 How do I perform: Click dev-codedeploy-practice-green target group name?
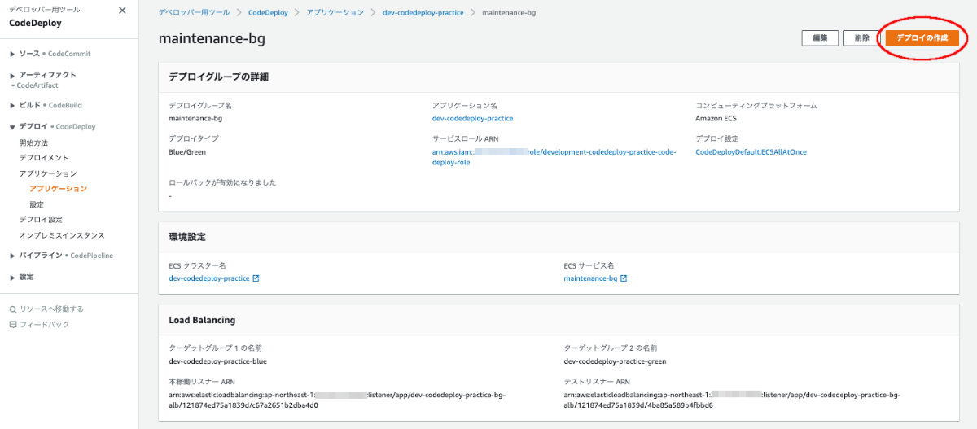tap(616, 361)
